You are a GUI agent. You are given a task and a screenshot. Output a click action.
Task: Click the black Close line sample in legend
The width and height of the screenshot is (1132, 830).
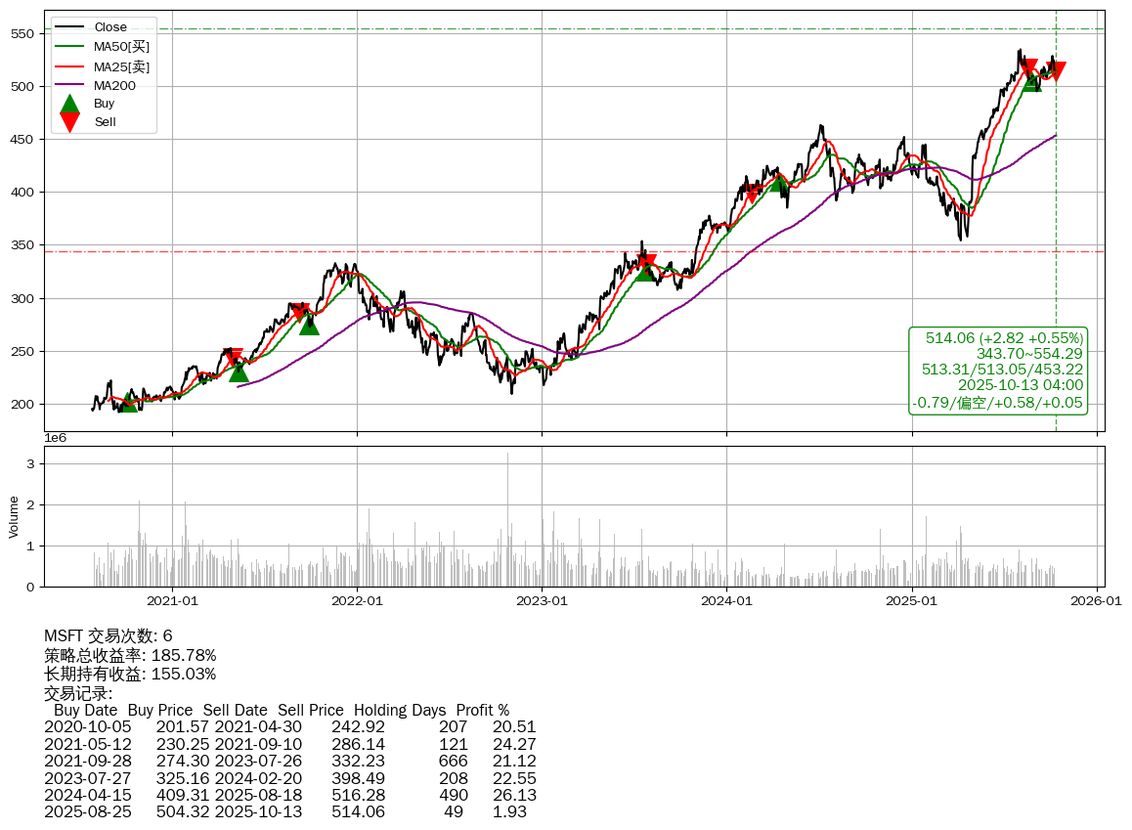click(69, 27)
